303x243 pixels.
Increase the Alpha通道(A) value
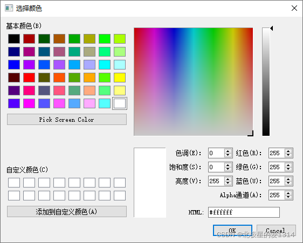[288, 193]
